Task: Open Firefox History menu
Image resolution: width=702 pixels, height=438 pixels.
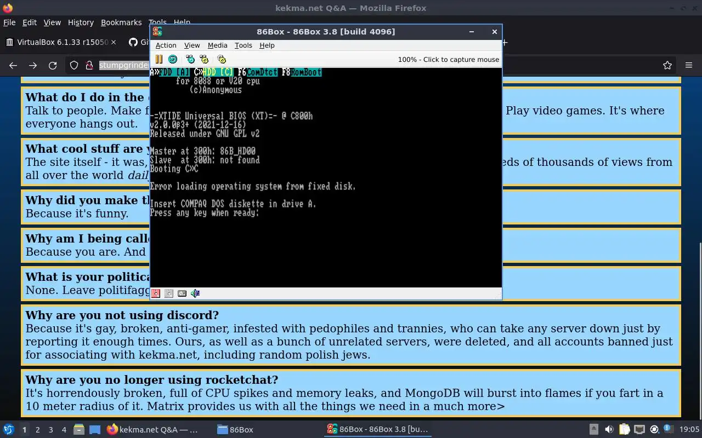Action: (81, 22)
